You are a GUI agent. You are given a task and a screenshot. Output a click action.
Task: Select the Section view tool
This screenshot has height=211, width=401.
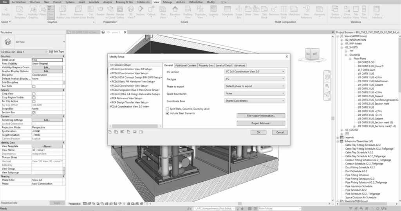tap(141, 13)
